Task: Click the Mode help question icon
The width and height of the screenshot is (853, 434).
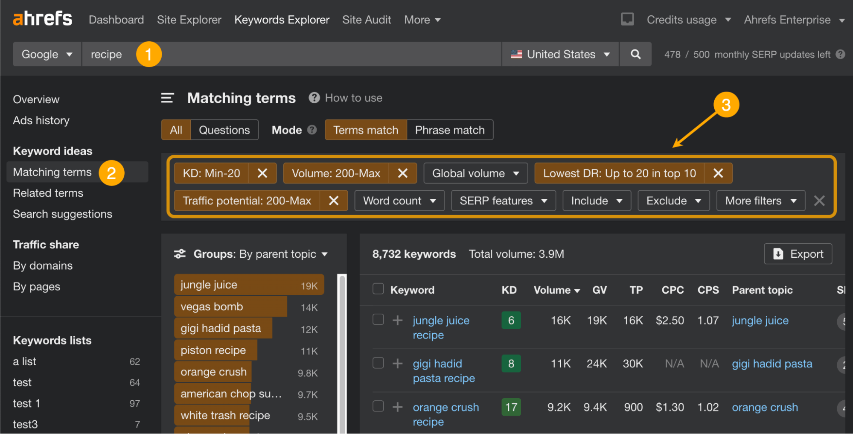Action: pyautogui.click(x=312, y=130)
